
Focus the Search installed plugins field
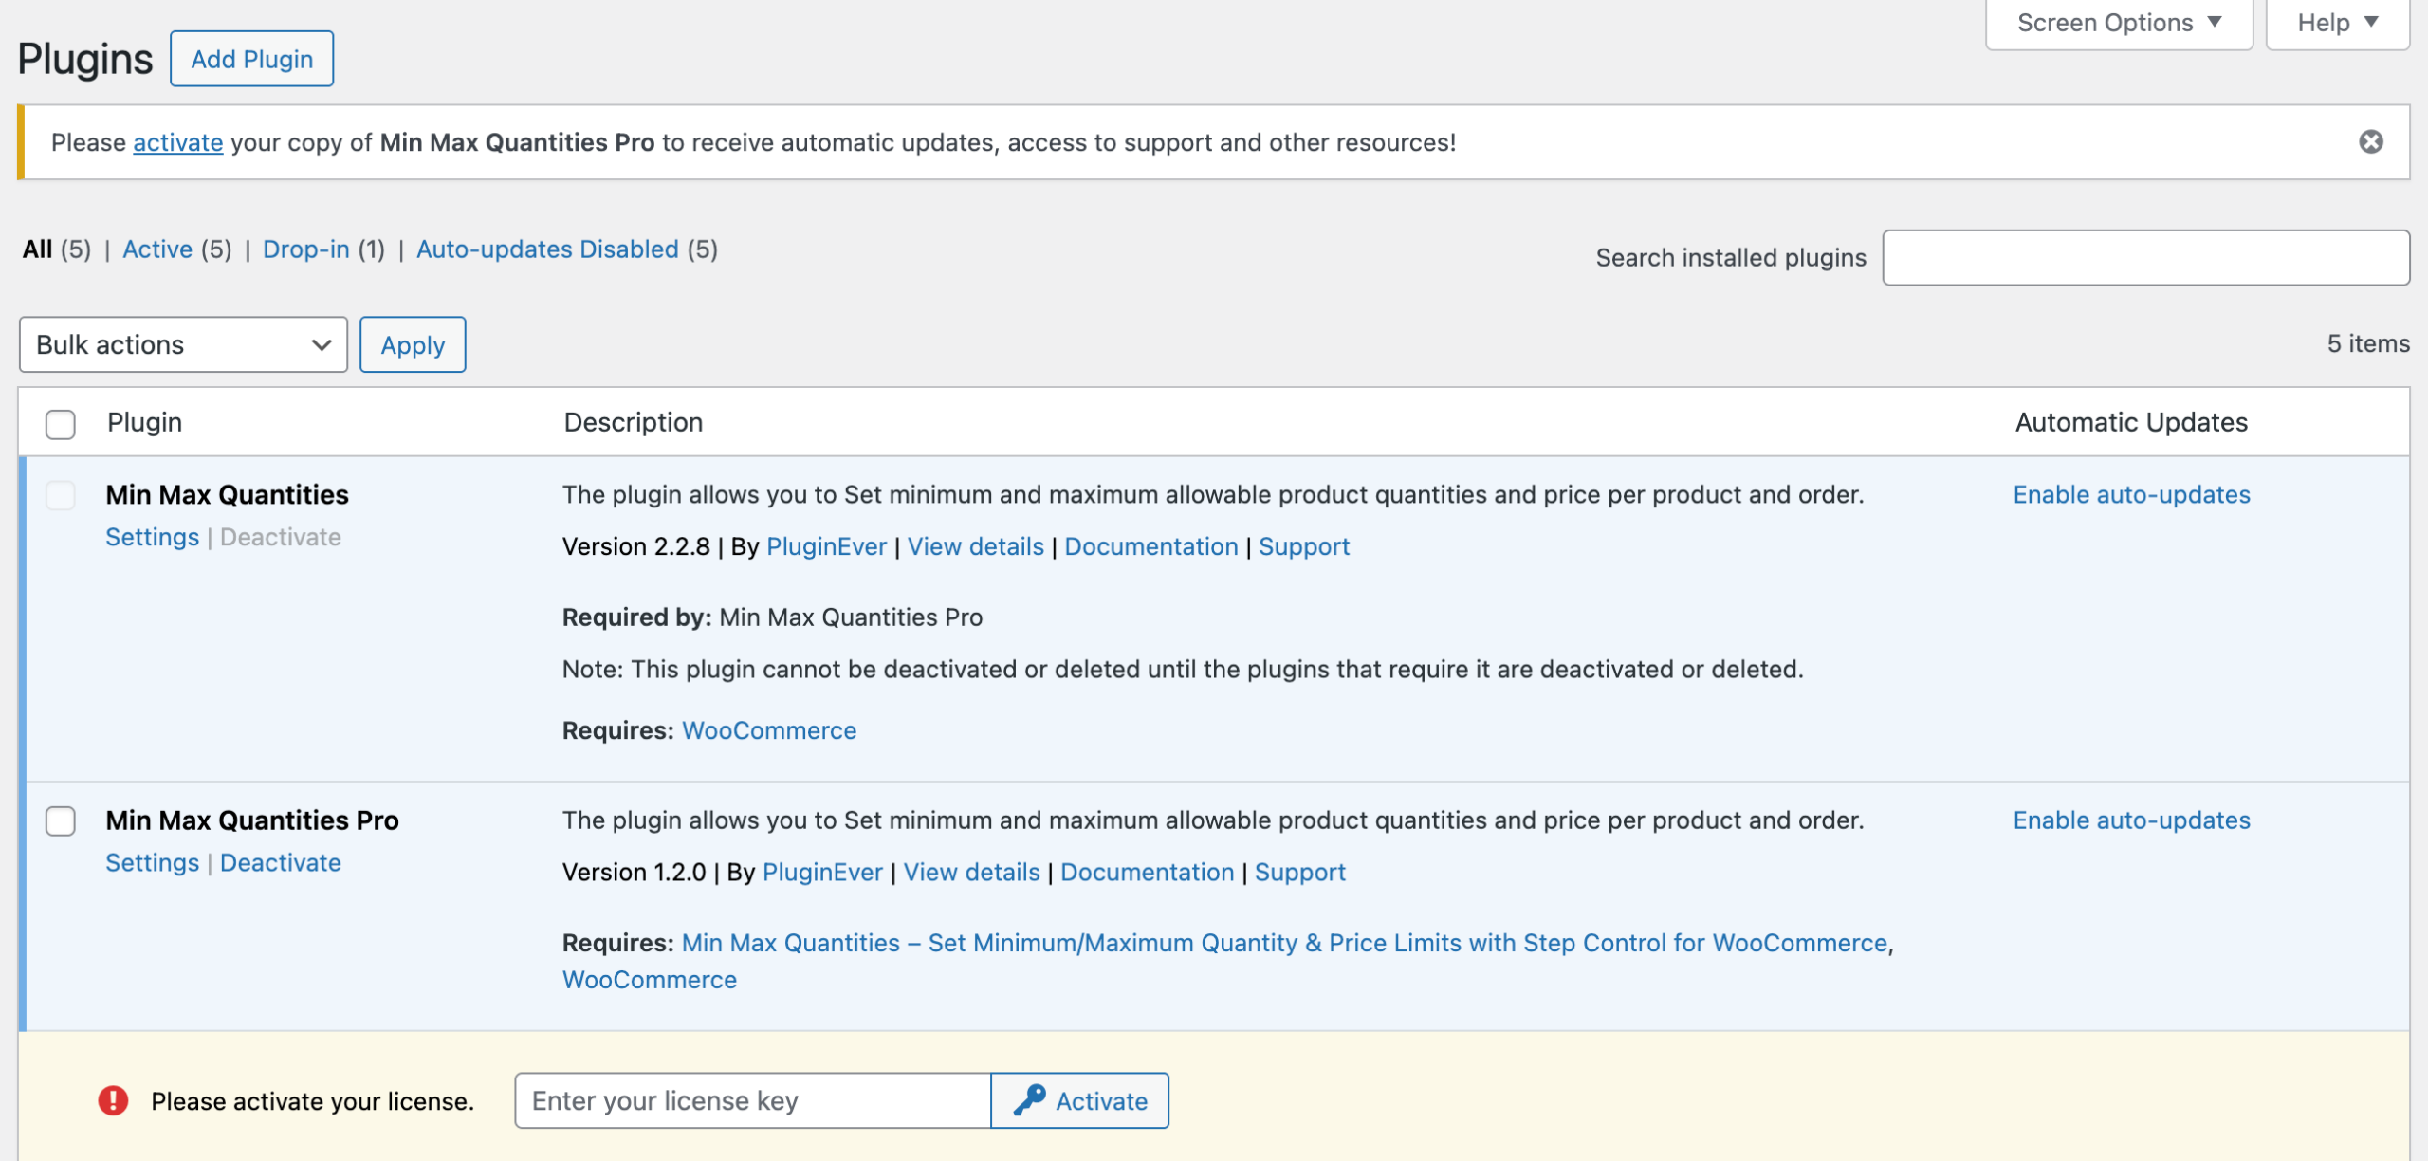click(x=2144, y=257)
